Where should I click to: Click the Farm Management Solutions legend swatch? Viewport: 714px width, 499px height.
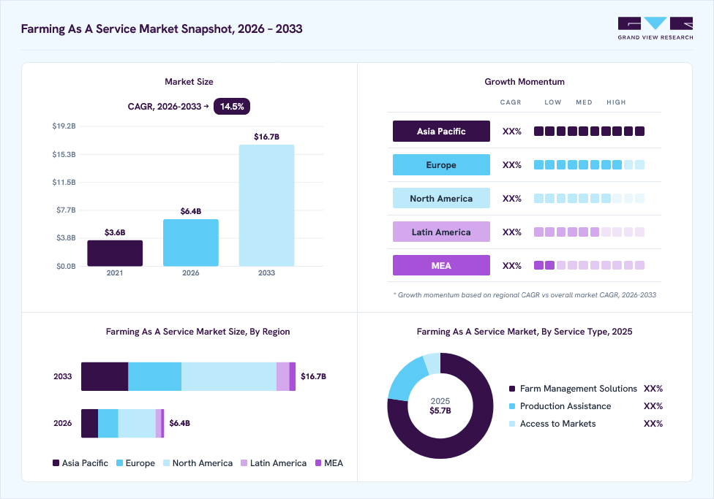[512, 389]
